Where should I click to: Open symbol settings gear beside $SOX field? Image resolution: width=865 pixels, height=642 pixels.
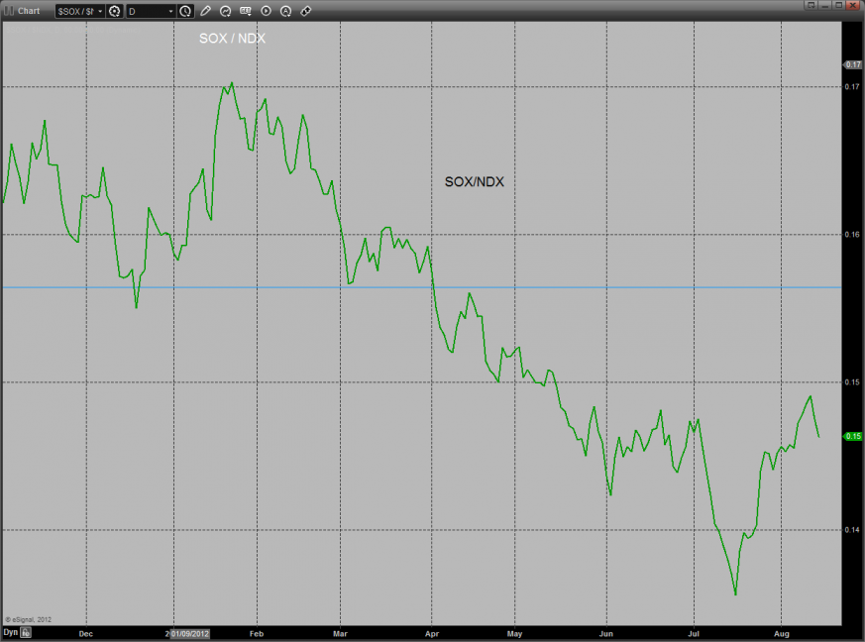point(114,11)
